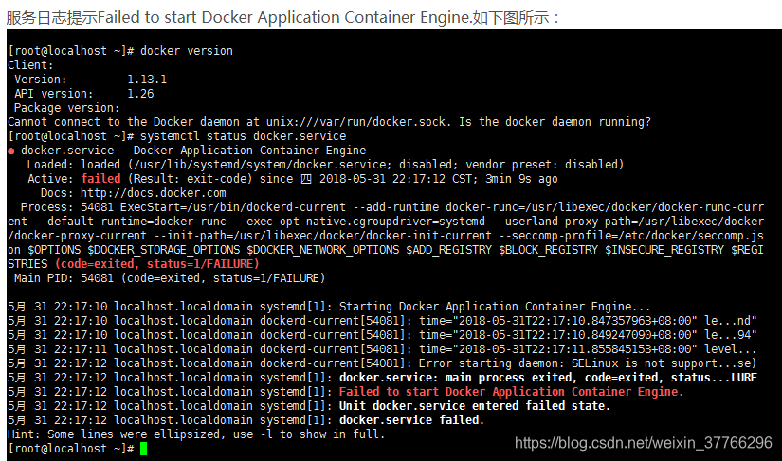Click 'docker.service: main process exited' log line
Screen dimensions: 782x461
pos(383,378)
